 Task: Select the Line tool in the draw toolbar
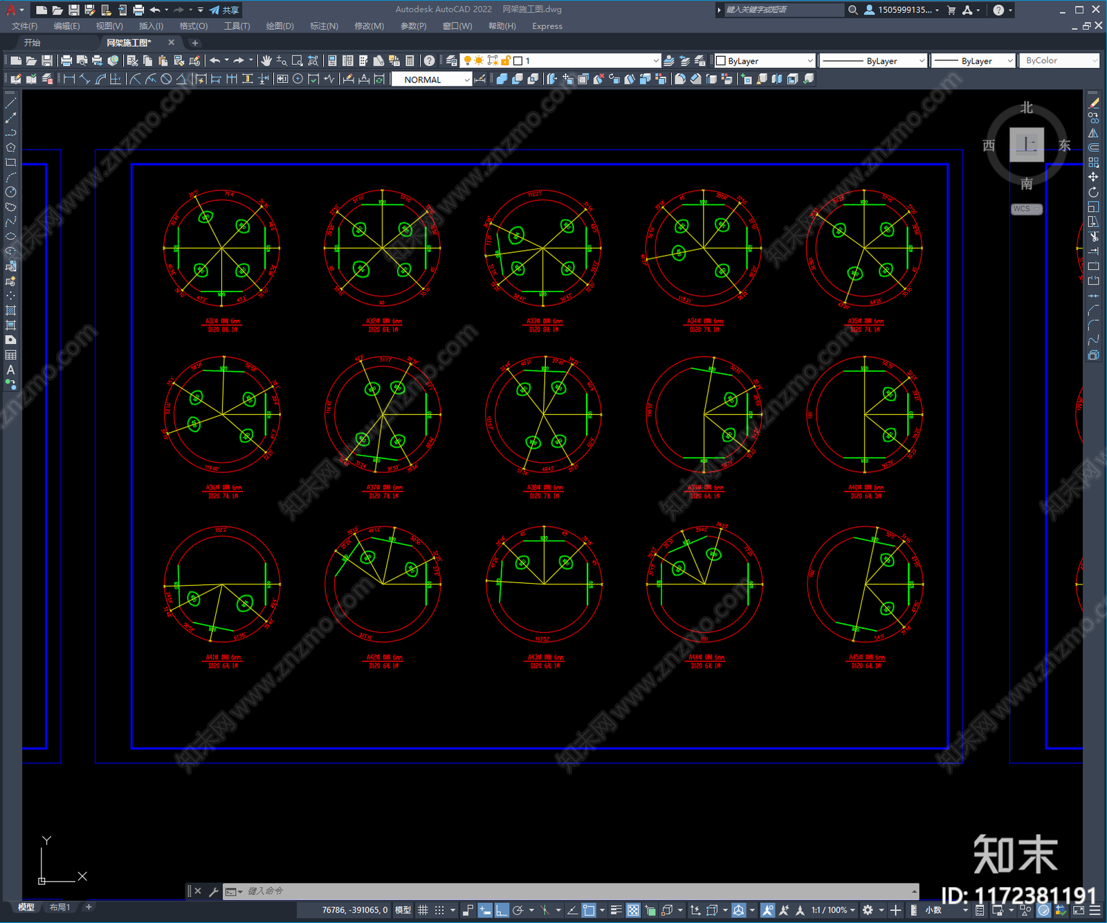click(10, 102)
